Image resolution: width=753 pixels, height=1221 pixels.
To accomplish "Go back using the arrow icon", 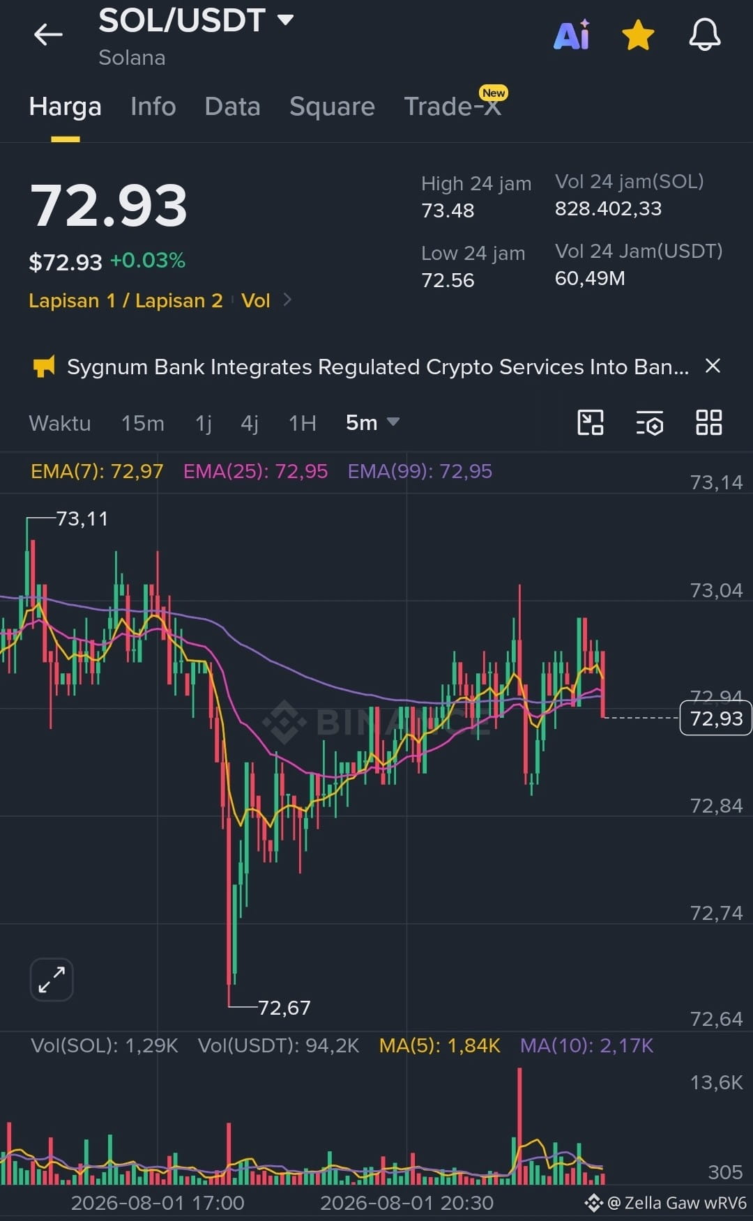I will [48, 34].
